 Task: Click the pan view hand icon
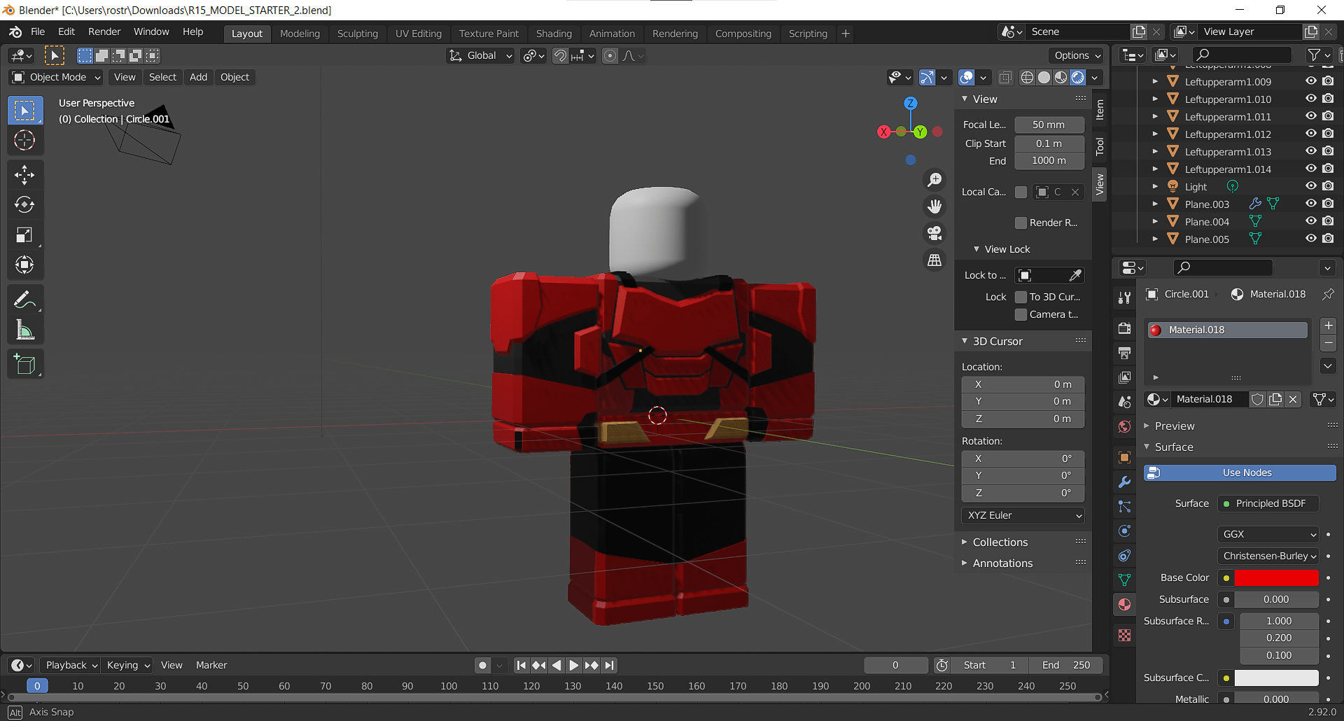click(934, 206)
